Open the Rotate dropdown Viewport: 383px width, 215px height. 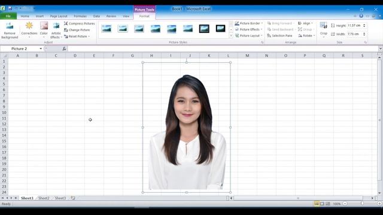(x=306, y=36)
